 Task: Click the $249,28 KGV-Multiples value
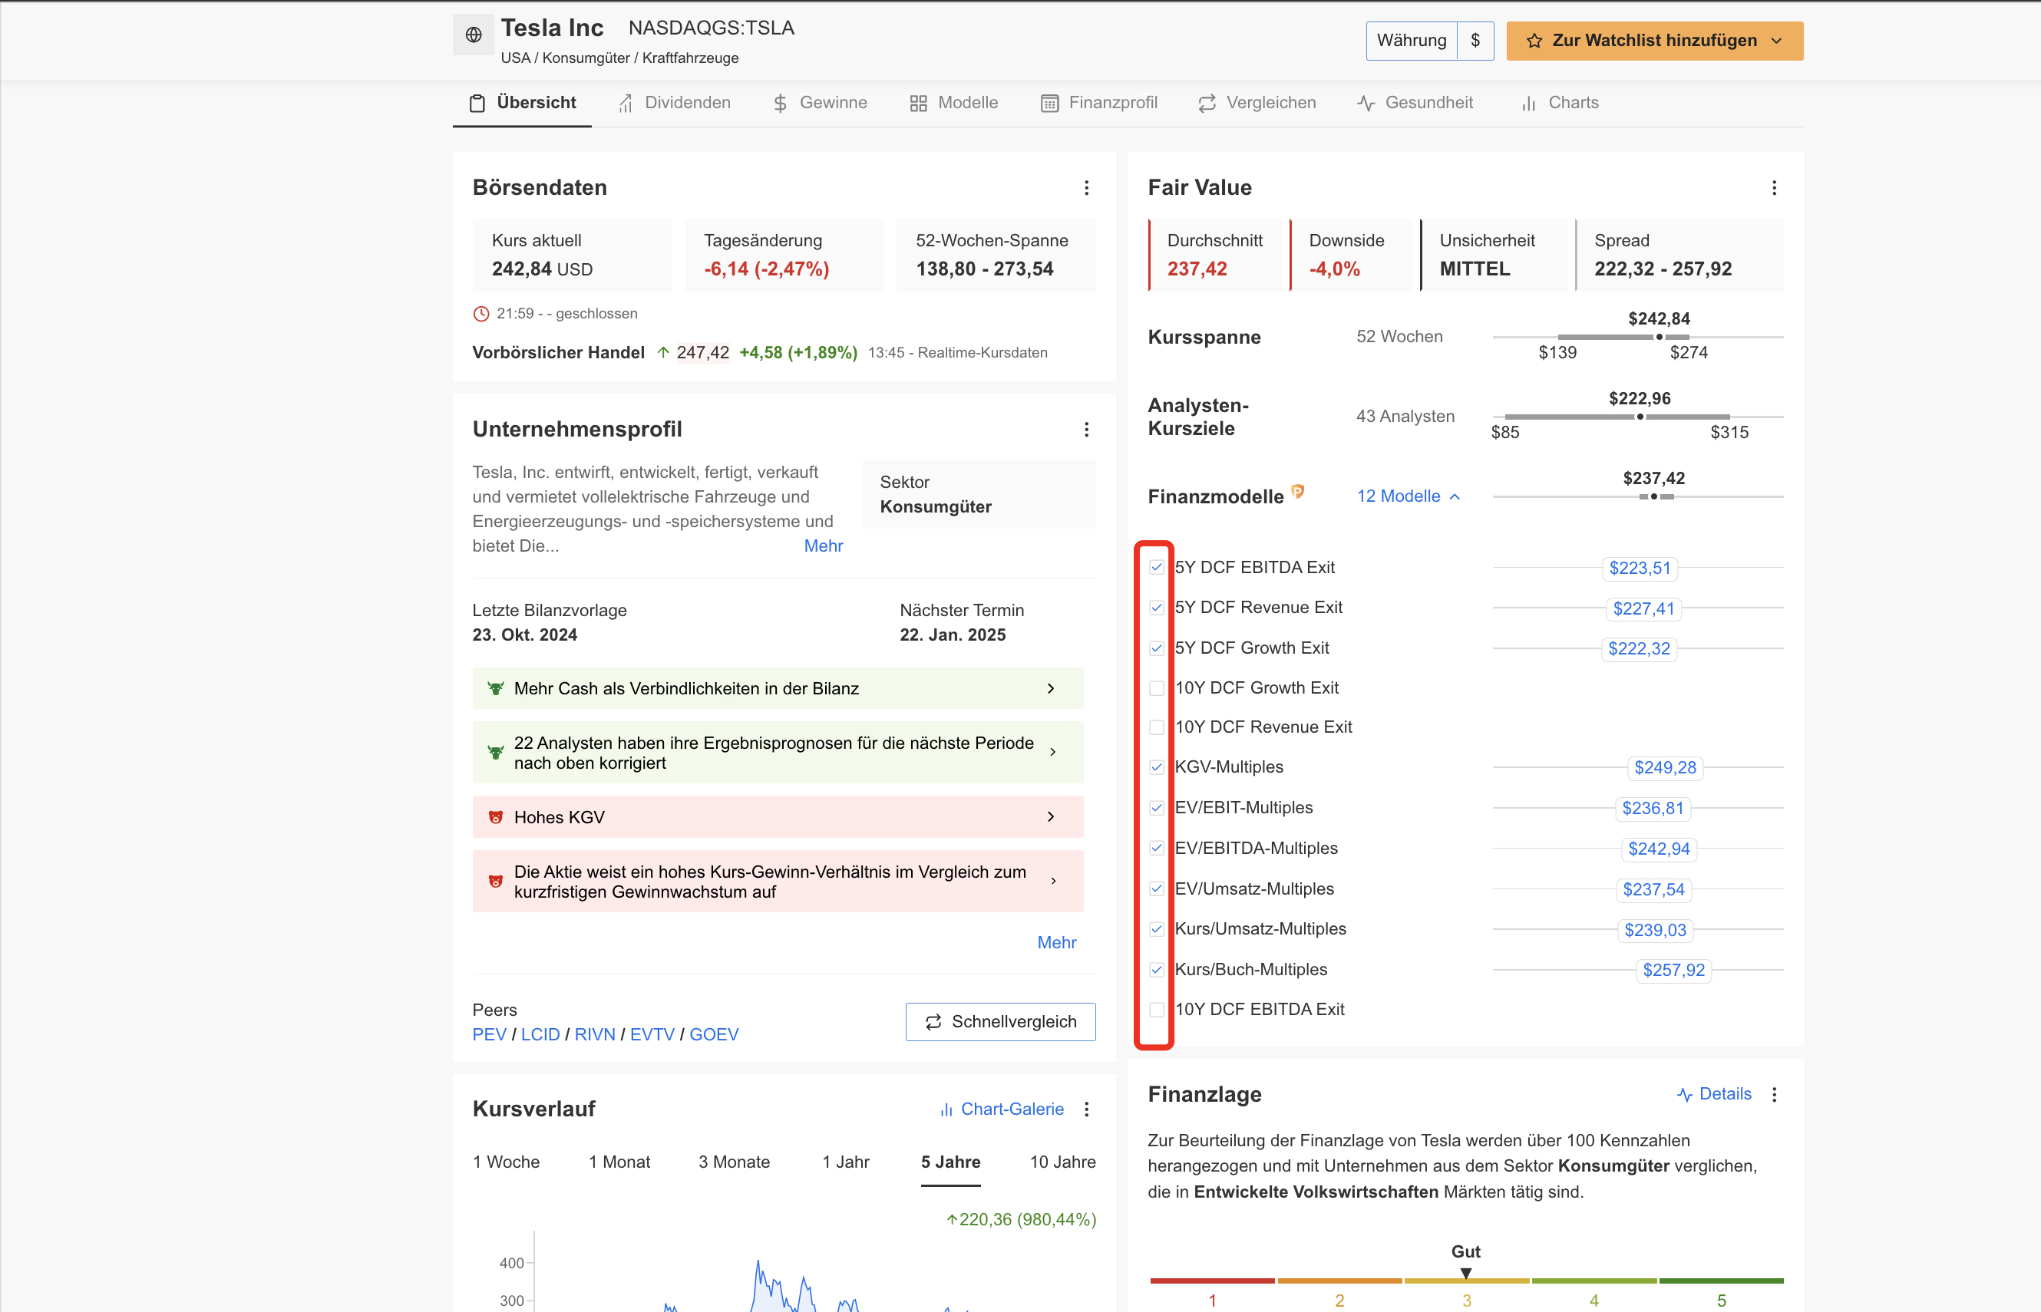coord(1665,767)
